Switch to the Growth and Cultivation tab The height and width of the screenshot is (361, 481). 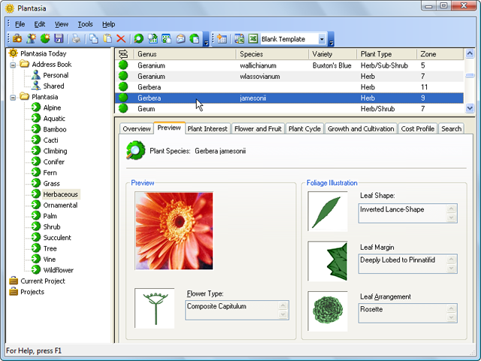pyautogui.click(x=361, y=129)
